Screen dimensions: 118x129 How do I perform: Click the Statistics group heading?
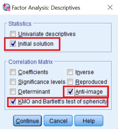(x=20, y=24)
